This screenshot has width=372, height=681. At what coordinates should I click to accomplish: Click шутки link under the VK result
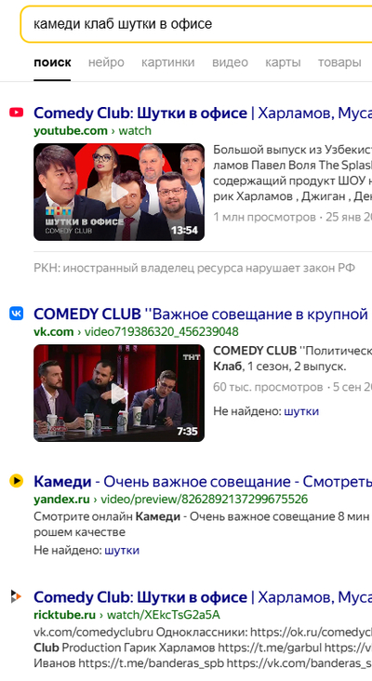click(301, 411)
